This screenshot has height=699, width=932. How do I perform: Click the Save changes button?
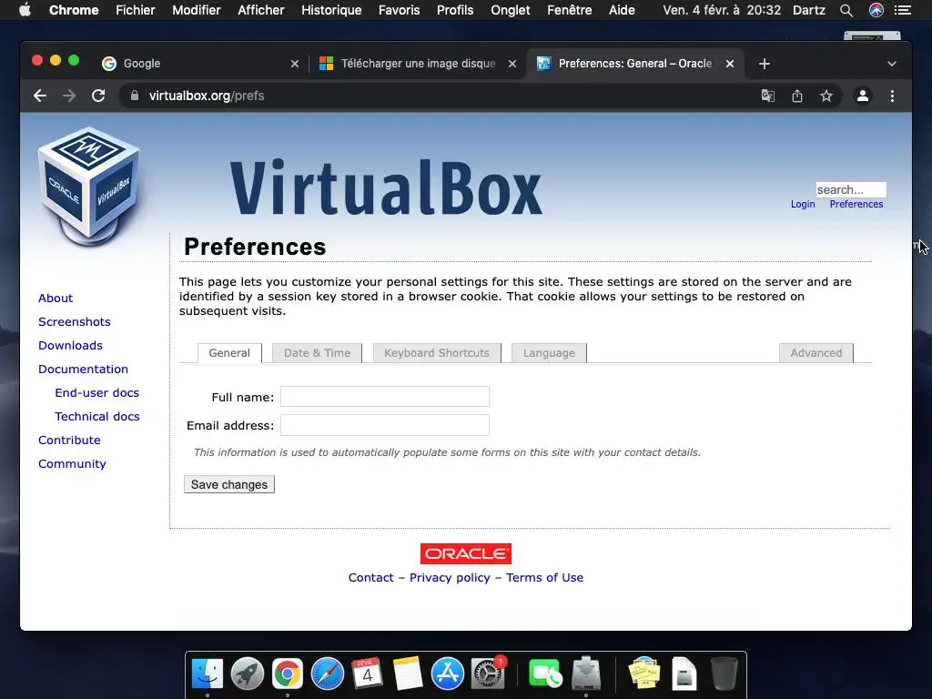click(229, 484)
